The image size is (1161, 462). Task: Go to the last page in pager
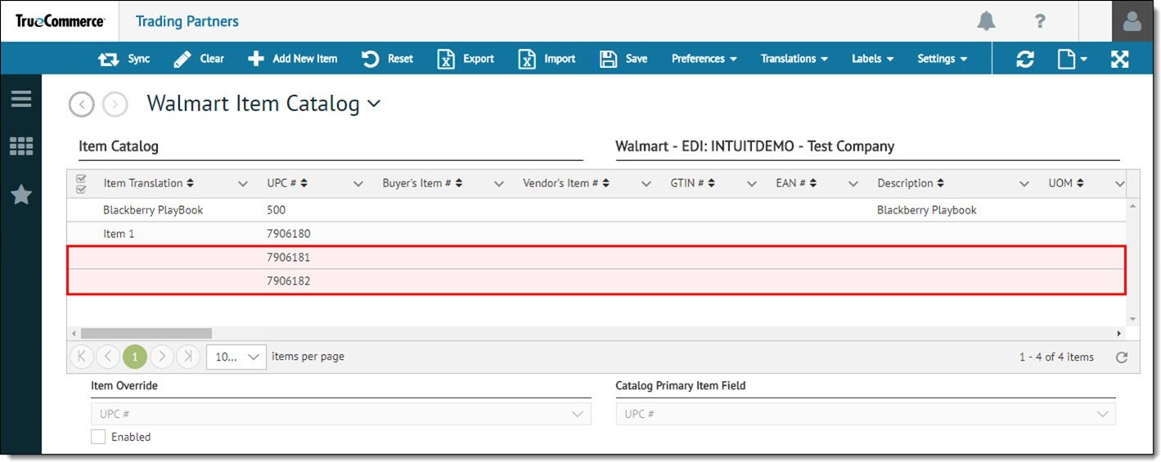click(x=188, y=357)
